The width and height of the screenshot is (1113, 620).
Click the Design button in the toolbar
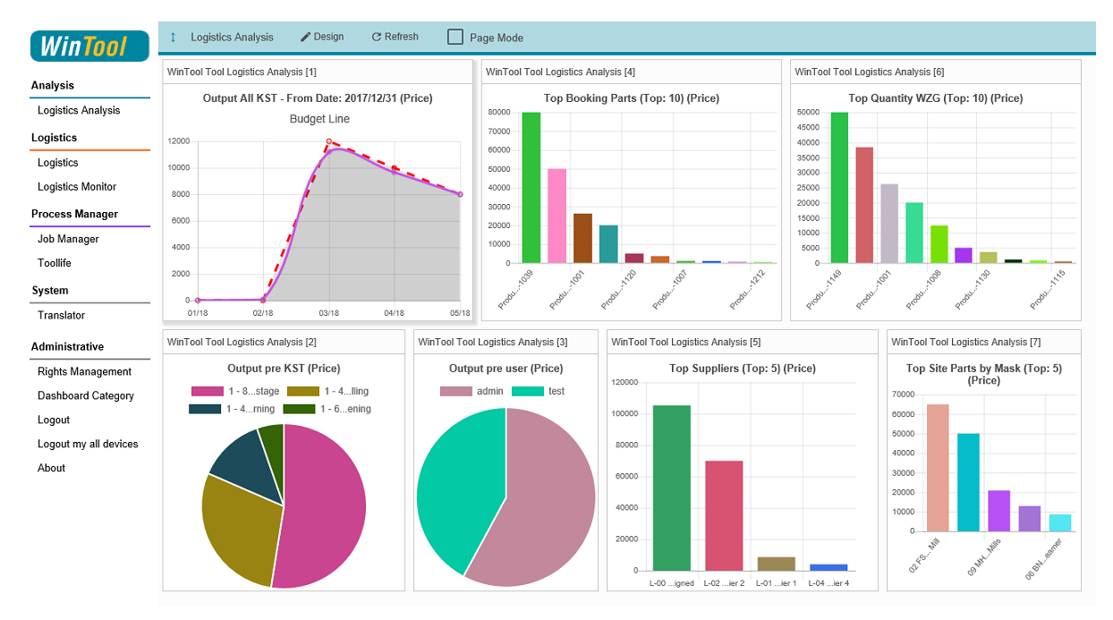click(x=322, y=37)
